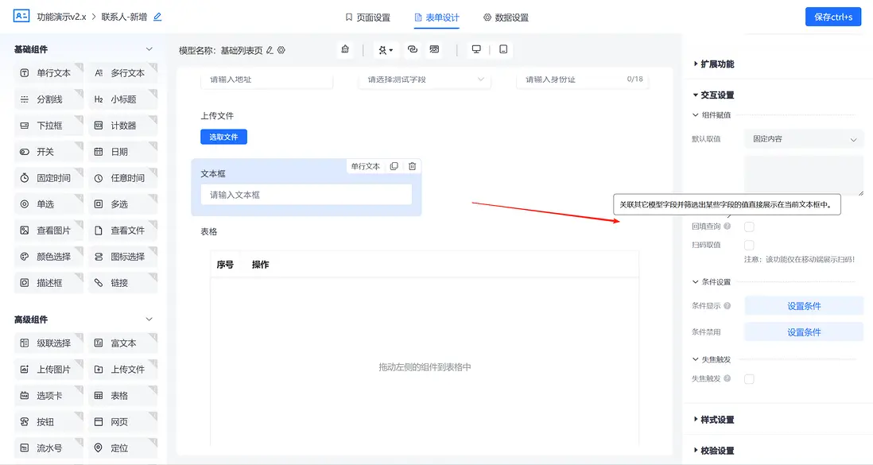Open the desktop preview icon in the toolbar
Screen dimensions: 873x465
click(x=475, y=48)
